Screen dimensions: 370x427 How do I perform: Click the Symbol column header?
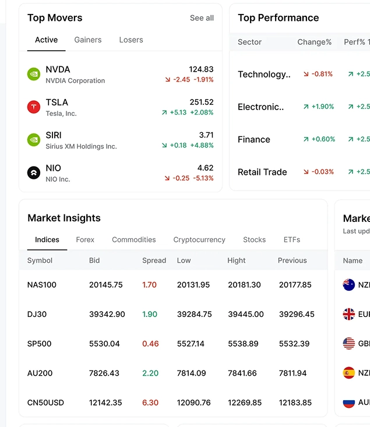click(x=40, y=260)
